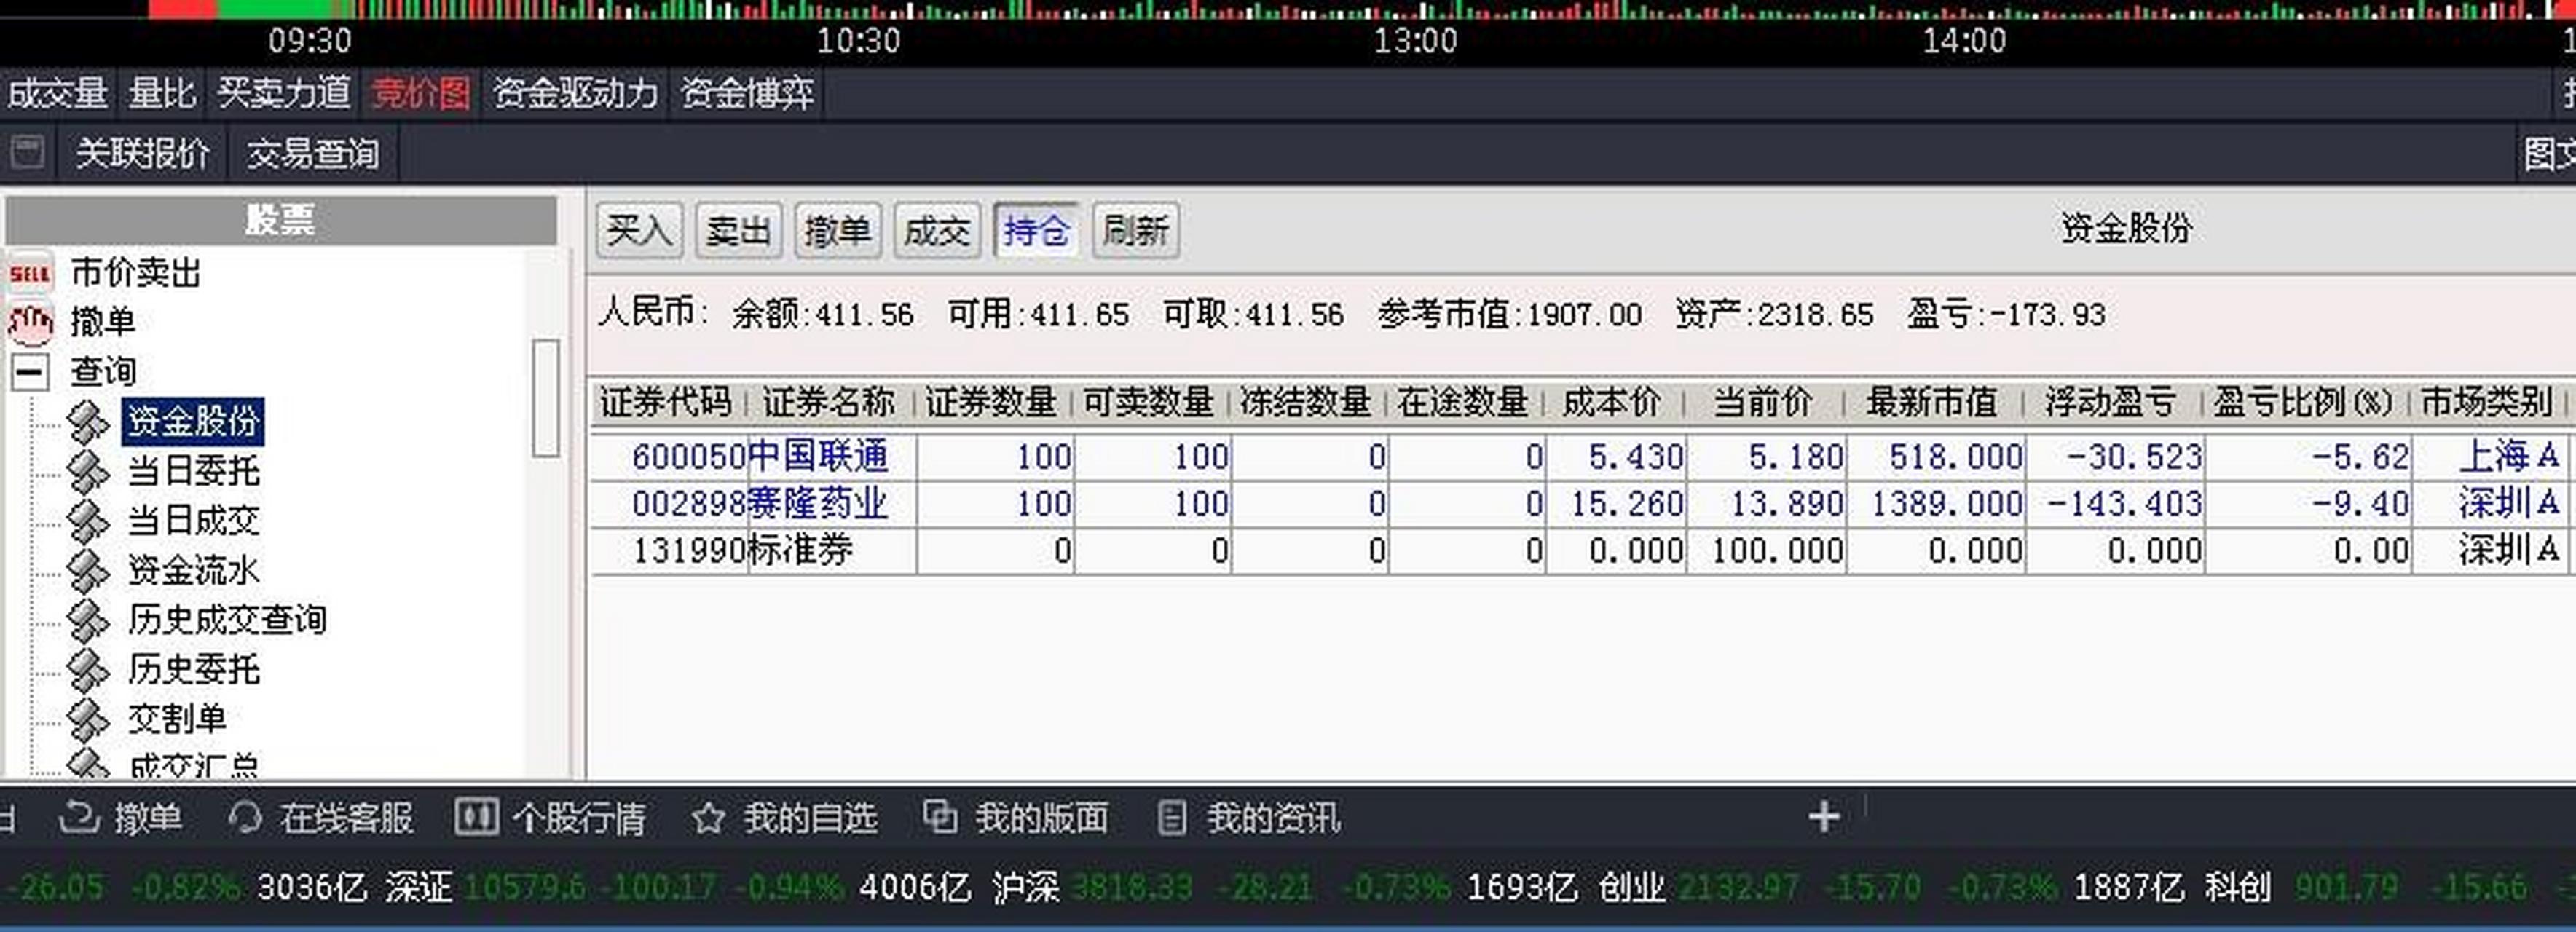The height and width of the screenshot is (932, 2576).
Task: Click the sidebar vertical scrollbar thumb
Action: point(545,398)
